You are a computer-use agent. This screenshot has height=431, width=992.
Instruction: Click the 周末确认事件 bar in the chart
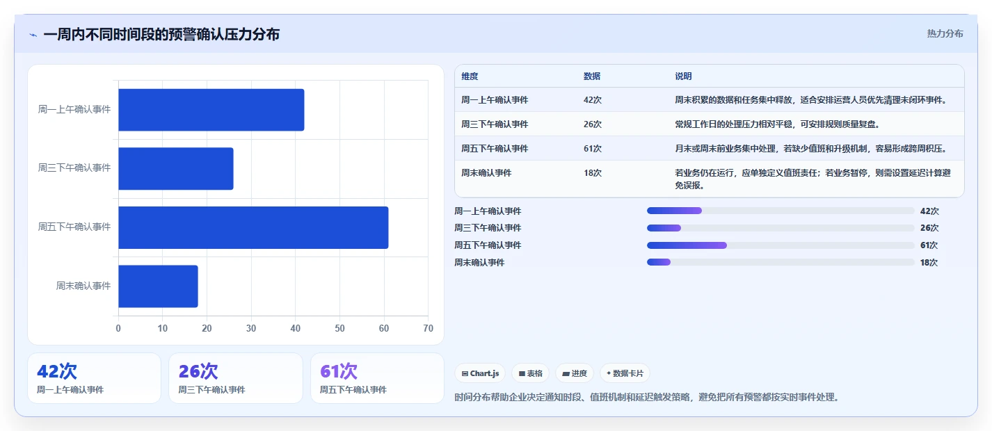pos(158,286)
